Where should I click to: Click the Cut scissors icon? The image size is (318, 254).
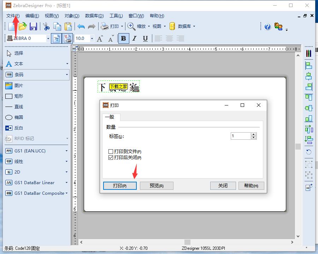[46, 26]
